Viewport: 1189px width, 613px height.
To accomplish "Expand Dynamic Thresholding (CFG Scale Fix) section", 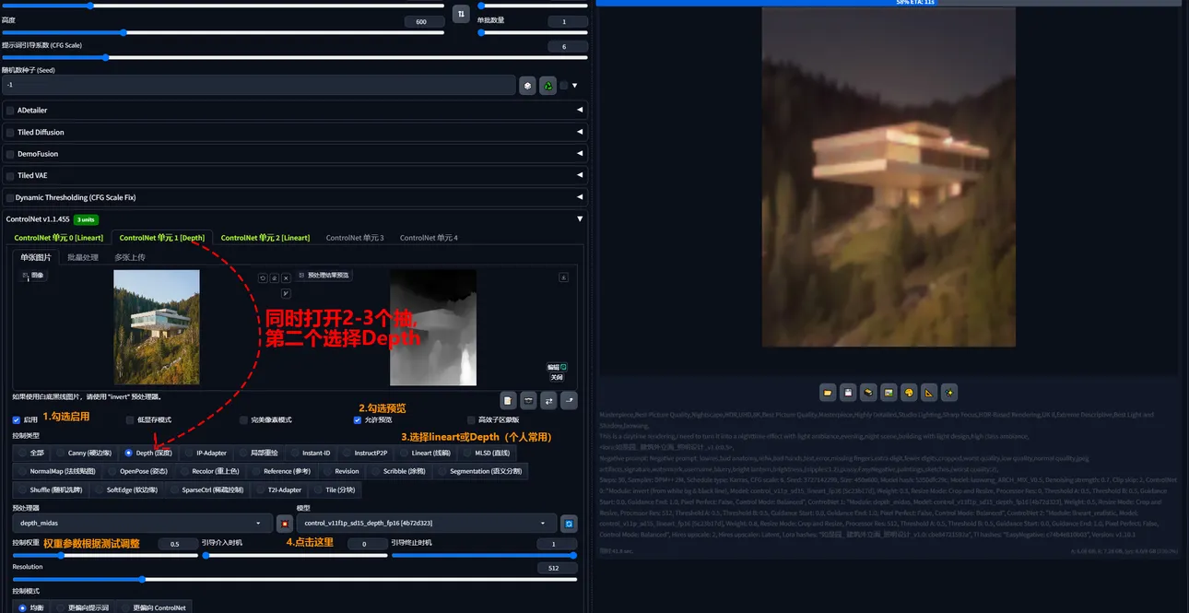I will (294, 197).
